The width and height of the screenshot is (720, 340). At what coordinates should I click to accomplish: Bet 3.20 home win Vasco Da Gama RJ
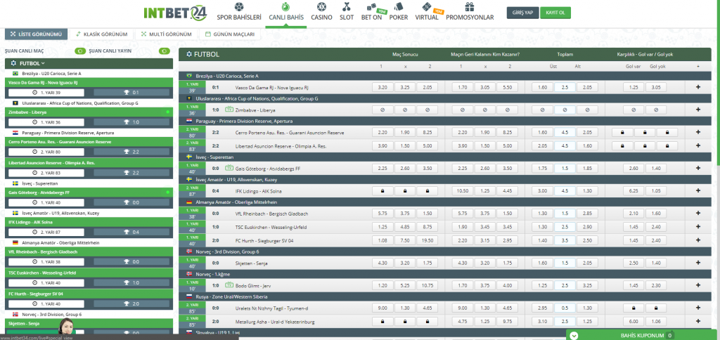(382, 87)
